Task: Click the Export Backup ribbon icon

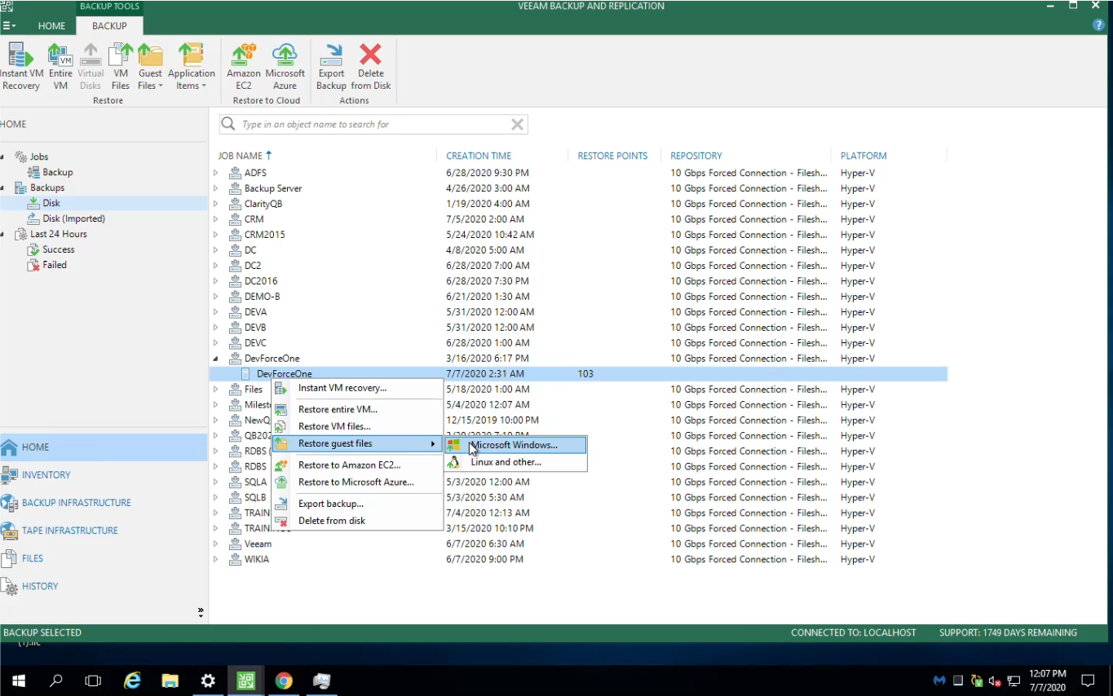Action: tap(331, 66)
